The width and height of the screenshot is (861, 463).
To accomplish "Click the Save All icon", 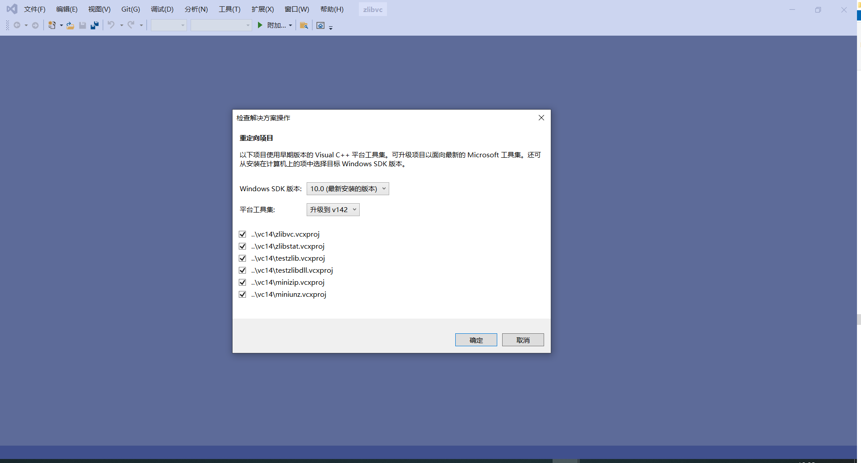I will [94, 25].
